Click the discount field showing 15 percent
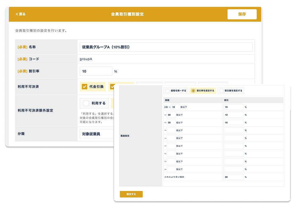 point(233,122)
